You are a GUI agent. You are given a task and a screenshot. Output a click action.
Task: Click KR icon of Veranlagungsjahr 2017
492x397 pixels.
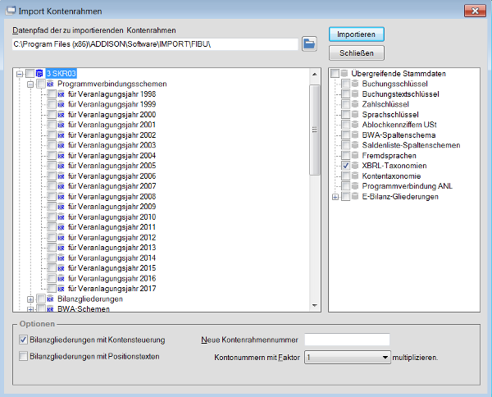(61, 289)
